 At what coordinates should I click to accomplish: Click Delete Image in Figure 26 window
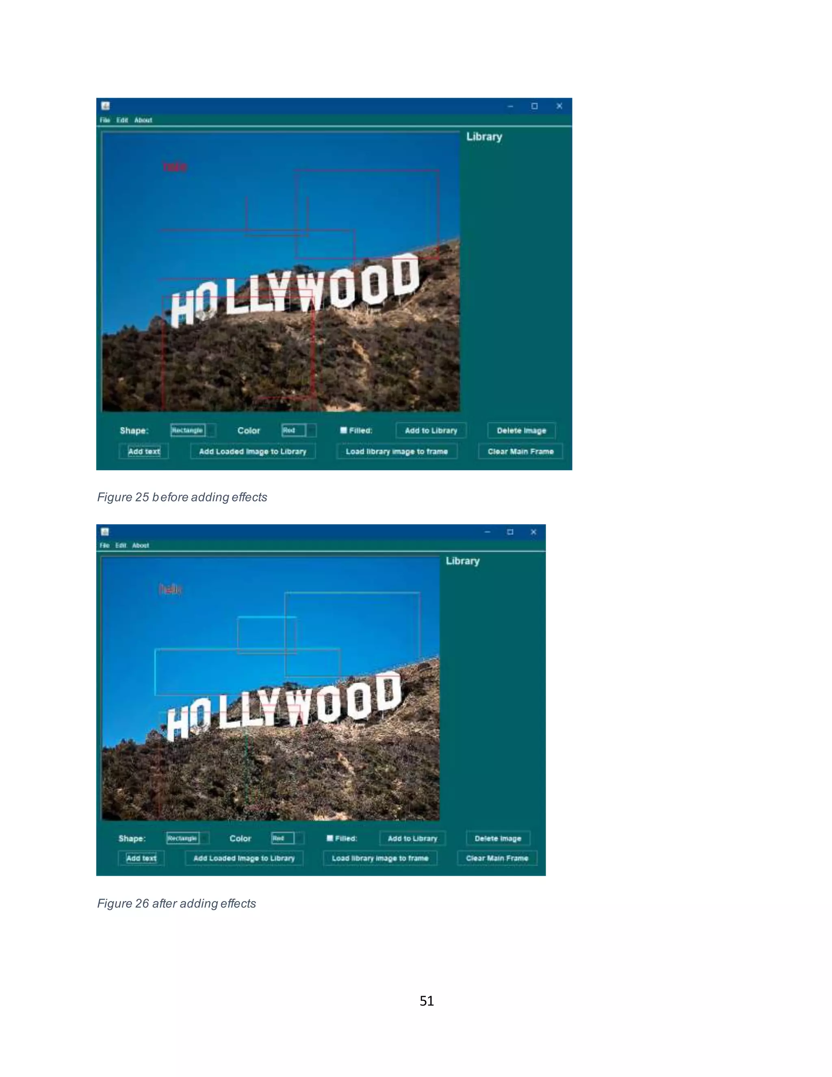498,838
